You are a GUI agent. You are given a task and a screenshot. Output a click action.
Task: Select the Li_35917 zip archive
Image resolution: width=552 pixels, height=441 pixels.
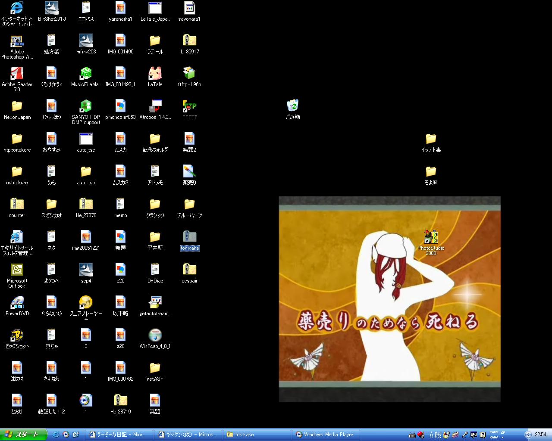point(190,44)
